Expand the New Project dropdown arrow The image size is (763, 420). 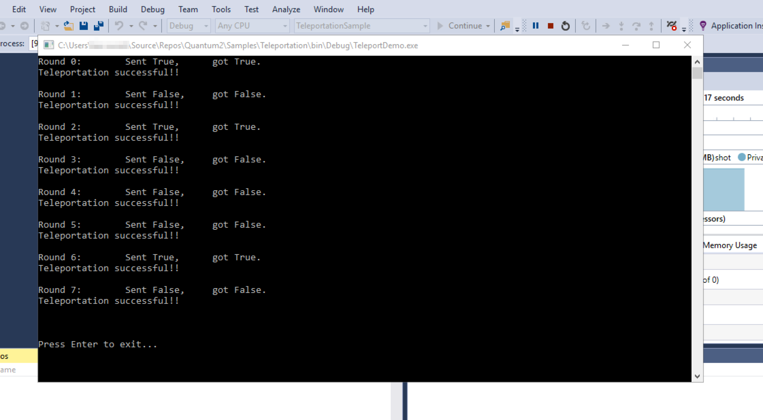(57, 26)
